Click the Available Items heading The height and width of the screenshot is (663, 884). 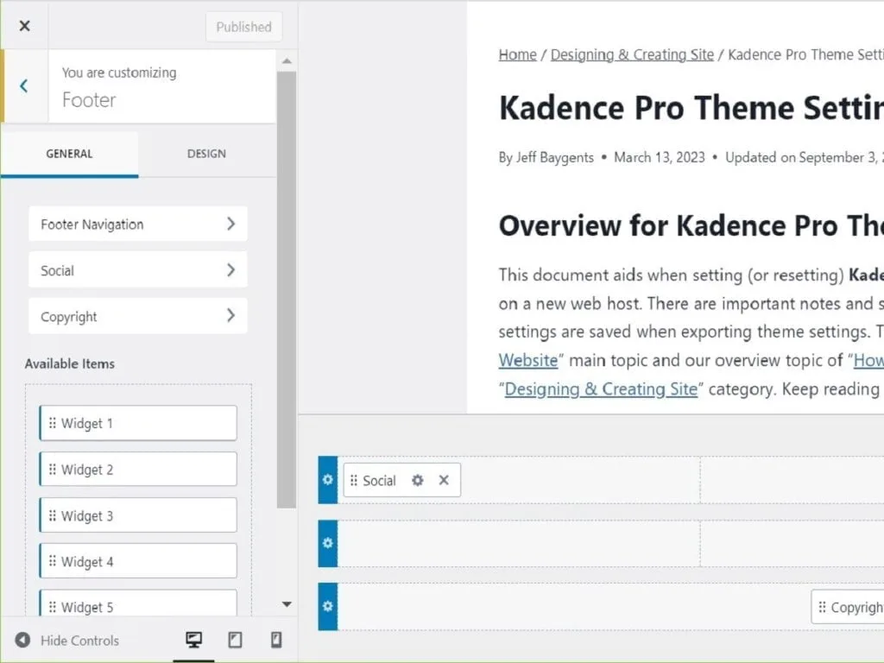[x=69, y=363]
